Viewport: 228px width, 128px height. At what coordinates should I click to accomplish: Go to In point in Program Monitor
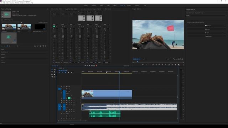[x=153, y=65]
